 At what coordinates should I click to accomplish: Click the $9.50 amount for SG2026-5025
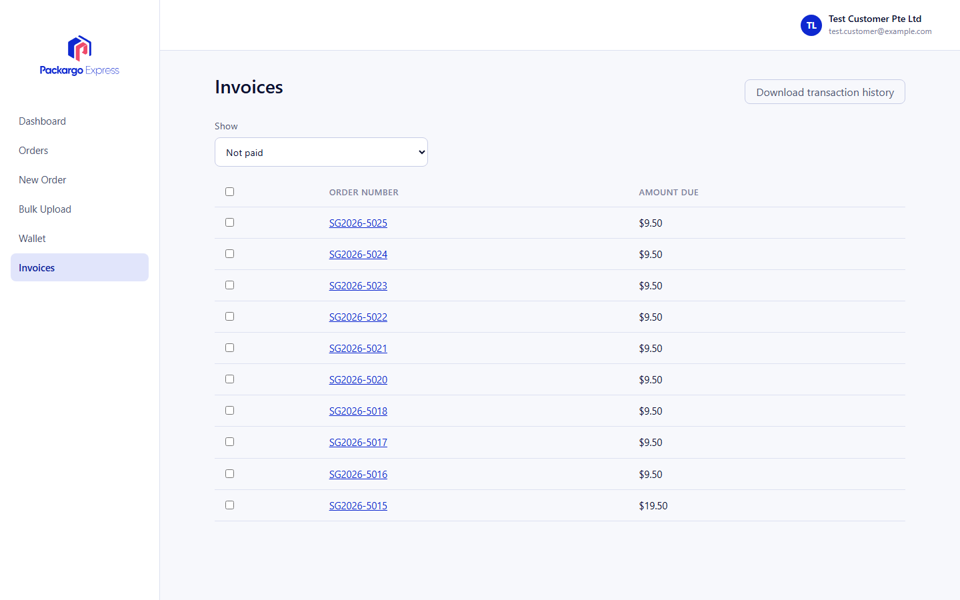tap(651, 223)
